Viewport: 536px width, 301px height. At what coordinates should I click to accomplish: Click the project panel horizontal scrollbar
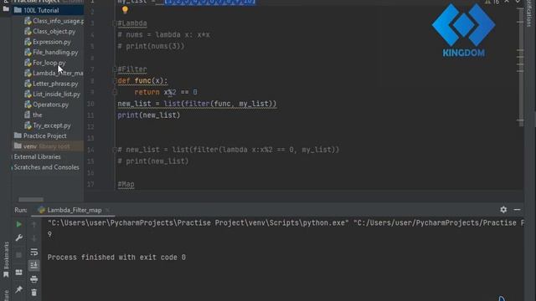click(x=31, y=199)
